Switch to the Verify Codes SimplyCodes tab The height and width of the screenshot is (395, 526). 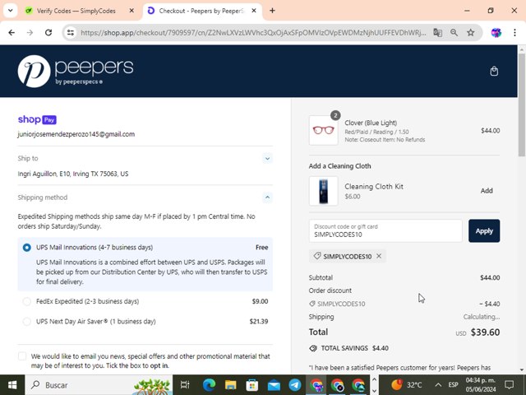click(76, 11)
